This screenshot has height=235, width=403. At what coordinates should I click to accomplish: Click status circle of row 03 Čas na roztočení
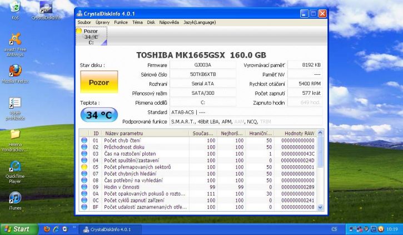(x=84, y=154)
